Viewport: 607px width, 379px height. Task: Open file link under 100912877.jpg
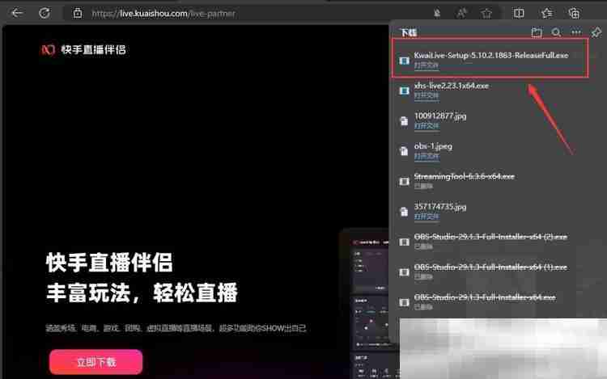[427, 126]
